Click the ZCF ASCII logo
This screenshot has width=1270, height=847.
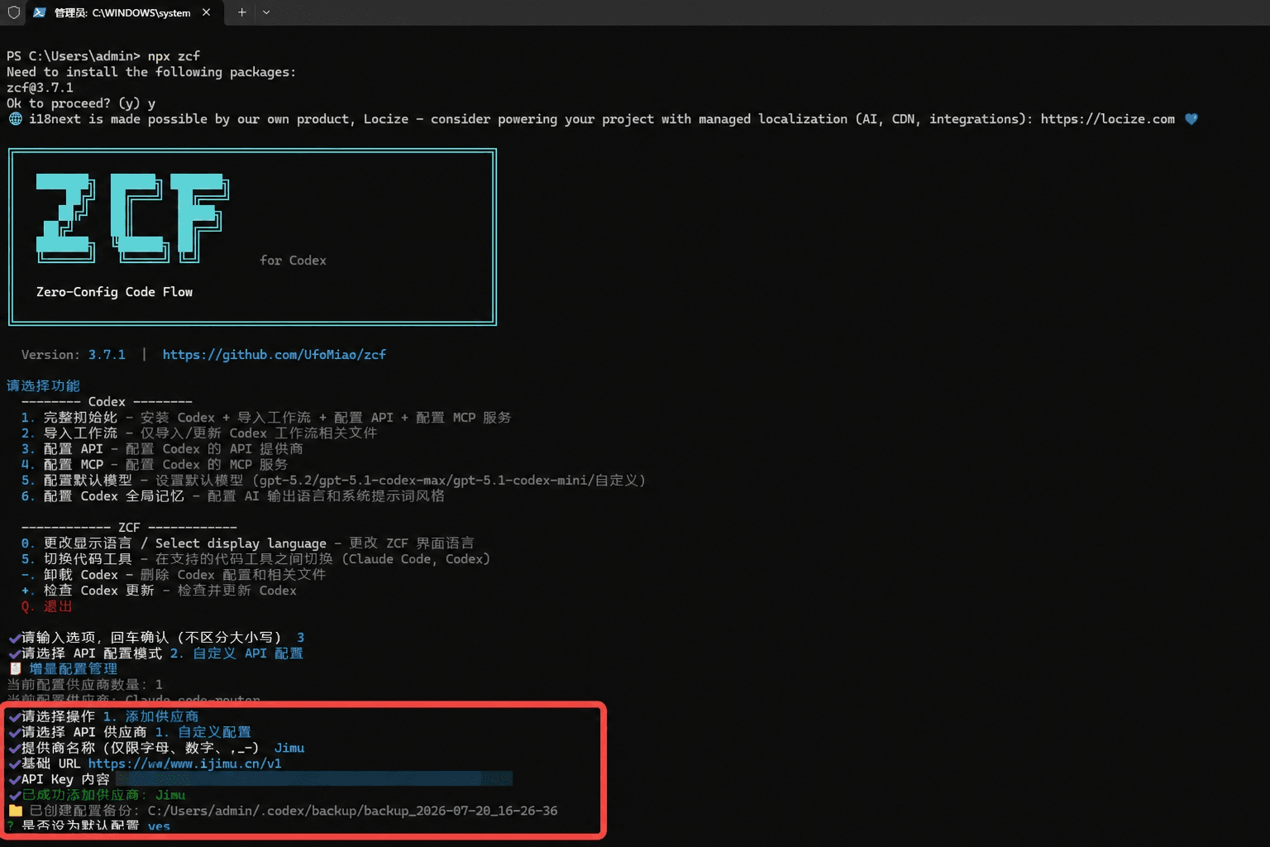pos(132,218)
